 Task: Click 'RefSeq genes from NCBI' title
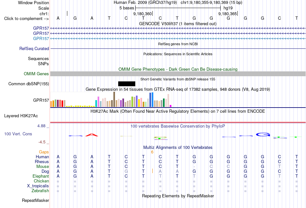pos(178,44)
